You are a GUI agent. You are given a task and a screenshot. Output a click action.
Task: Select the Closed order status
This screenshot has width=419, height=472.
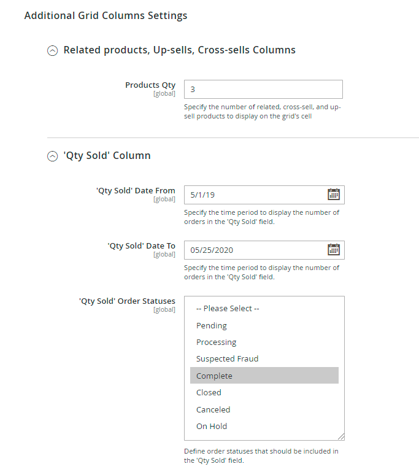click(209, 393)
